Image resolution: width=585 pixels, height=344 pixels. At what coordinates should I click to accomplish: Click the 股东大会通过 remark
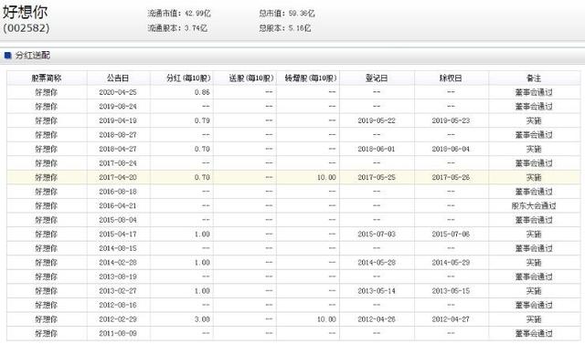[x=534, y=206]
